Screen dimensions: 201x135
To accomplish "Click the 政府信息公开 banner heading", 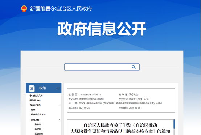I will (x=102, y=29).
